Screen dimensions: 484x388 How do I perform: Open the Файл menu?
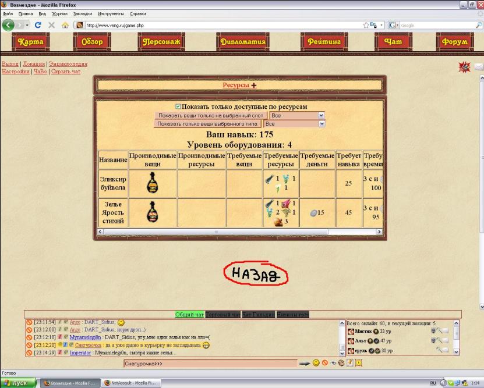(8, 13)
